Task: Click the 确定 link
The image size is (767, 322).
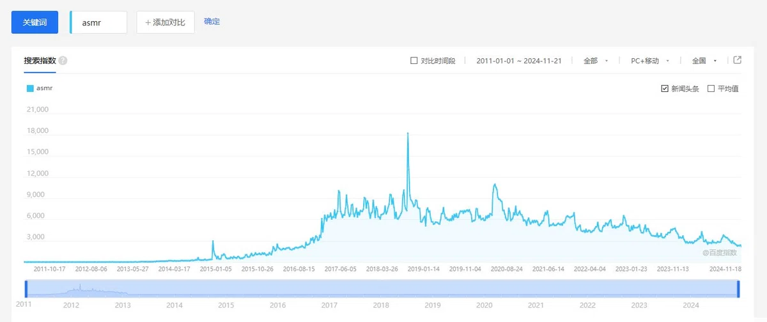Action: (212, 22)
